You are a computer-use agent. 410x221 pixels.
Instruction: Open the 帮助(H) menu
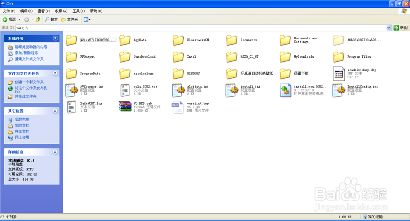tap(96, 11)
